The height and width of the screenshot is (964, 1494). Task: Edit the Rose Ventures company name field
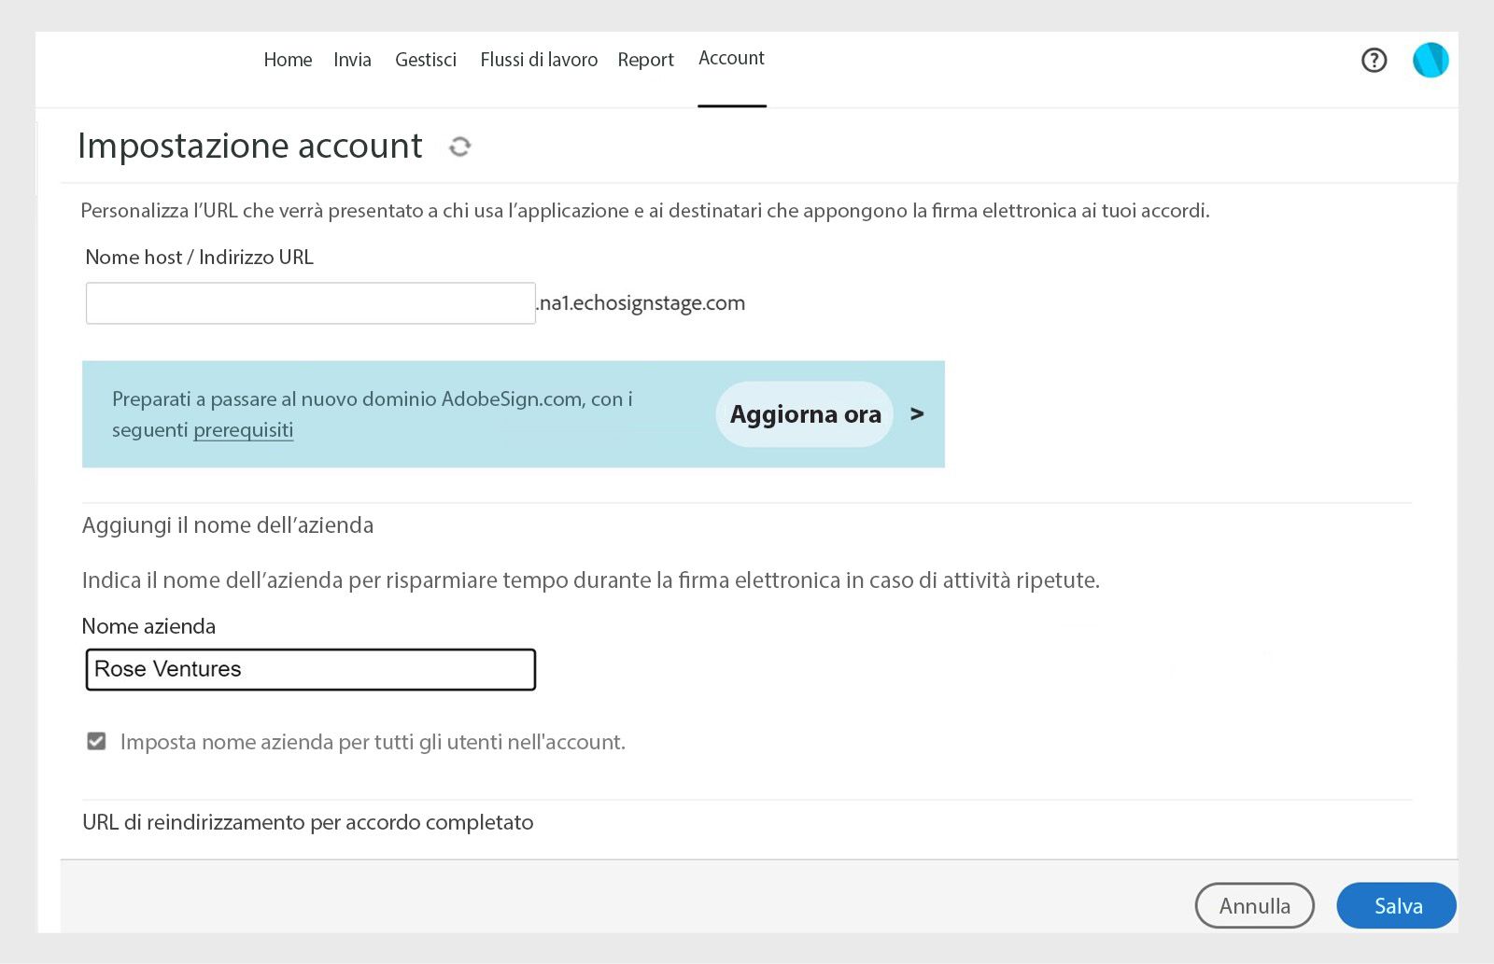310,669
